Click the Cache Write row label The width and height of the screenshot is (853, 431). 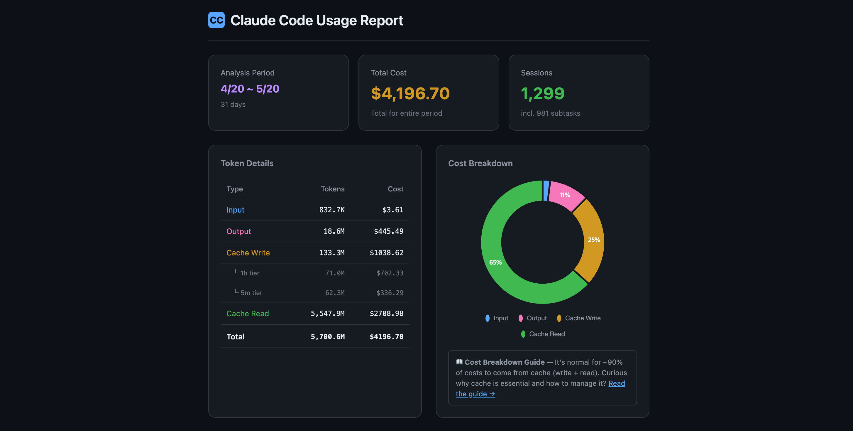[x=248, y=252]
